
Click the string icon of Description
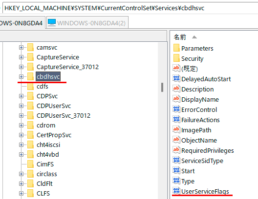point(176,89)
